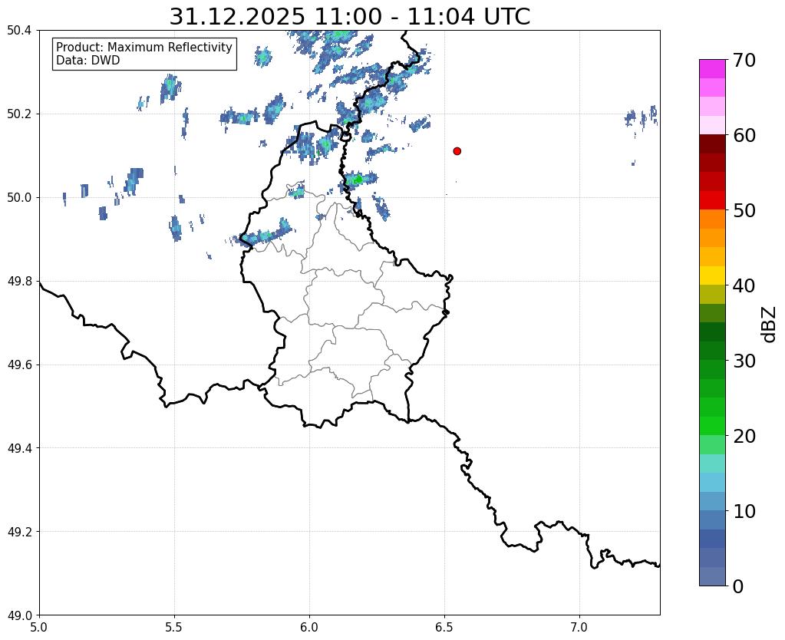Click the 'Data: DWD' label
This screenshot has width=785, height=640.
click(88, 61)
